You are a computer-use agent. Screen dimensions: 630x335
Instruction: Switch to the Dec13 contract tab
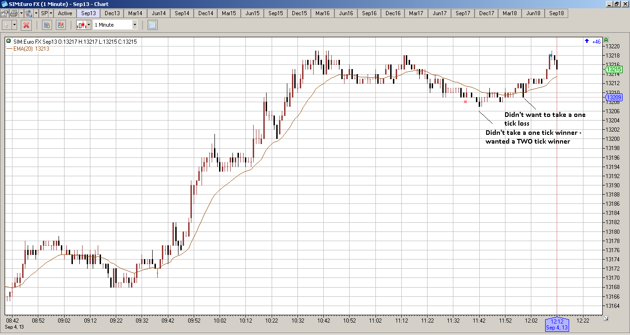click(x=112, y=13)
